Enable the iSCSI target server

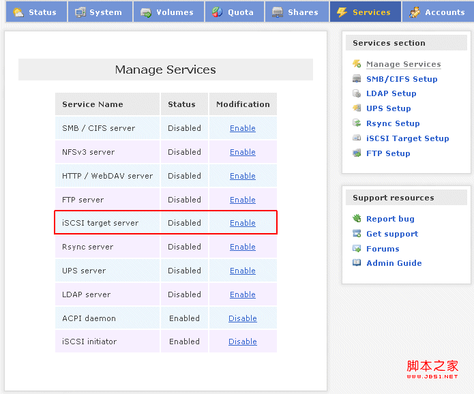pos(243,223)
